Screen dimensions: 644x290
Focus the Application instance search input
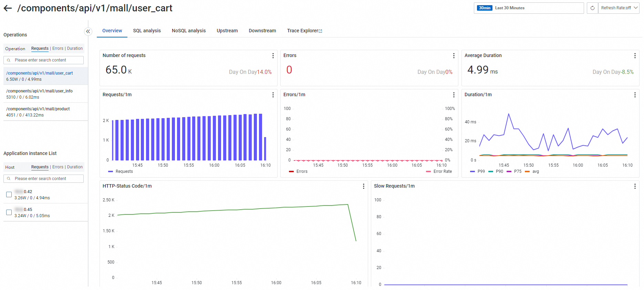pos(43,179)
